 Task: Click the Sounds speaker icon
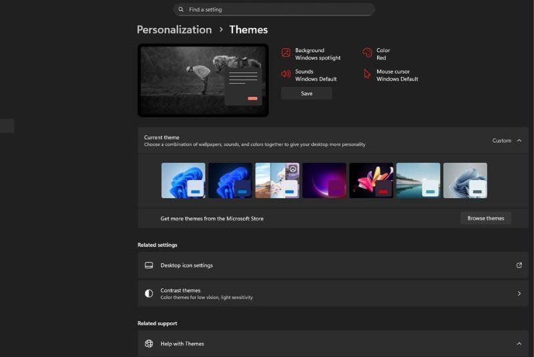pos(286,74)
